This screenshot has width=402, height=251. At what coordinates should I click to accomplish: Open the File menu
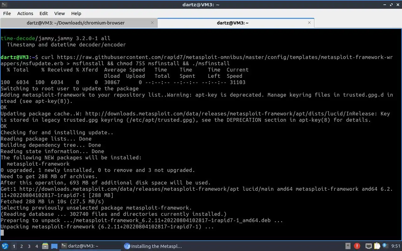7,13
